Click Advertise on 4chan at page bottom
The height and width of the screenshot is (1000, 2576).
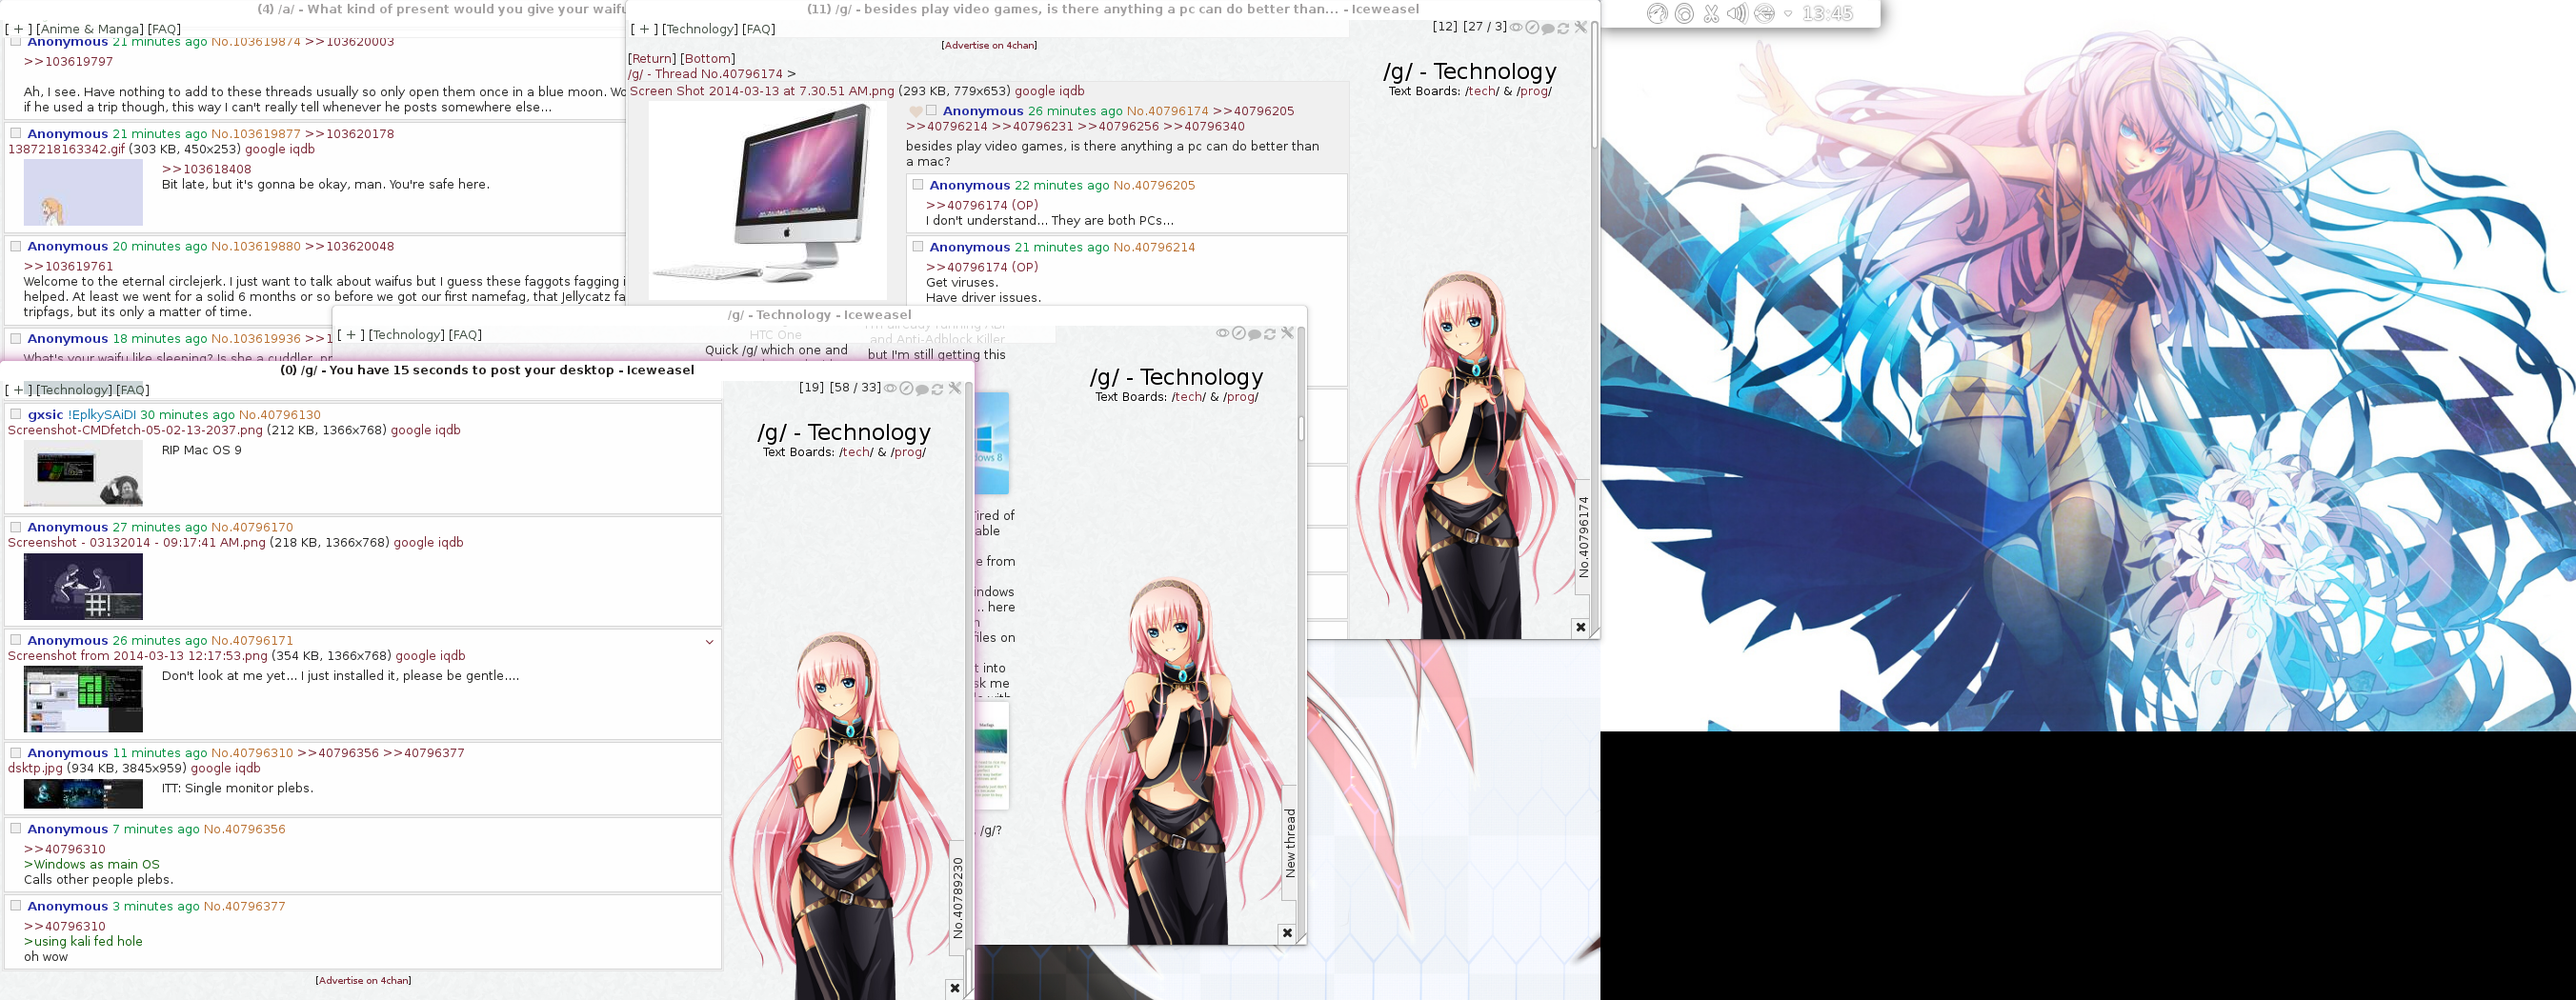[x=363, y=980]
